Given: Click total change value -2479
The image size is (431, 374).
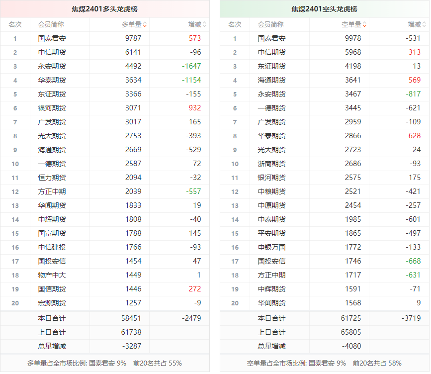Looking at the screenshot, I should [x=191, y=318].
